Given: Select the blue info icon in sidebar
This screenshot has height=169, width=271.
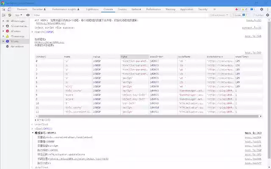Looking at the screenshot, I should point(7,41).
